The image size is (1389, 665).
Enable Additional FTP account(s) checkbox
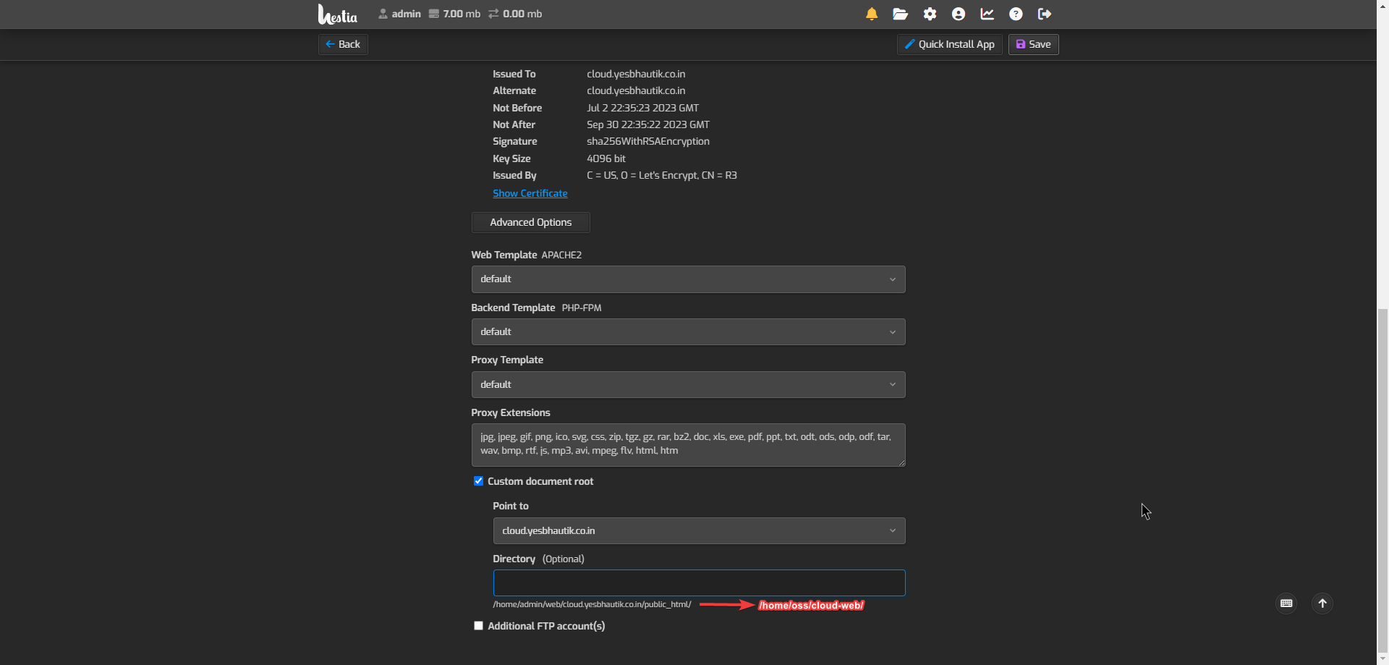(478, 626)
